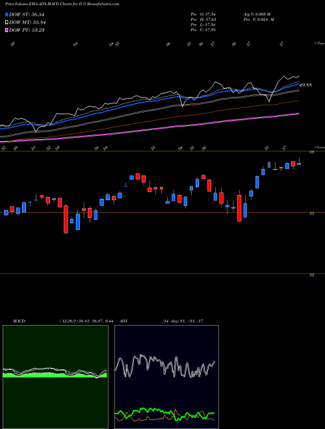Screen dimensions: 325x429
Task: Click the 32 price axis label
Action: 311,275
